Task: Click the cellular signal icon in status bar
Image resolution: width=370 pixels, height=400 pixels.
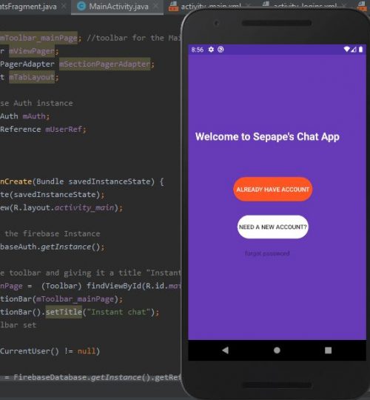Action: click(x=354, y=50)
